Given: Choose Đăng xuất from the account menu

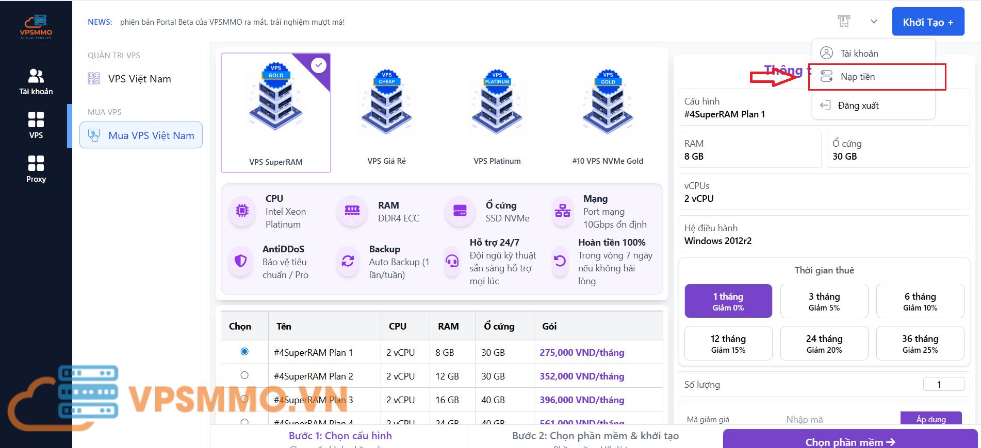Looking at the screenshot, I should point(858,106).
